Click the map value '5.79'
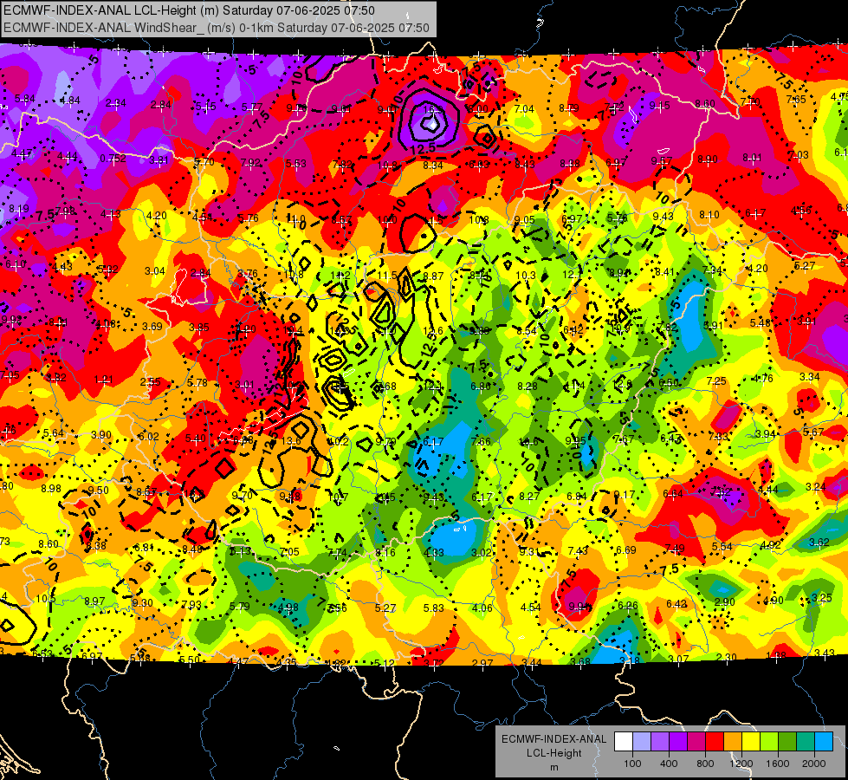 tap(240, 607)
